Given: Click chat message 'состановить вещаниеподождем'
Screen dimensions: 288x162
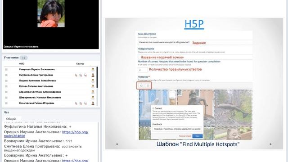Looking at the screenshot, I should [x=43, y=148].
